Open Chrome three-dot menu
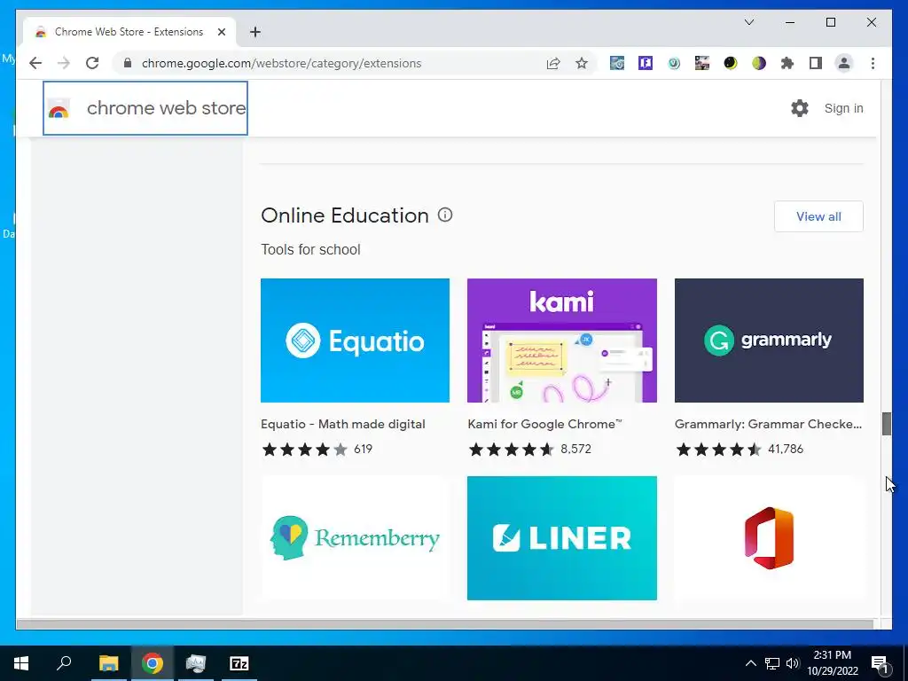 click(873, 63)
